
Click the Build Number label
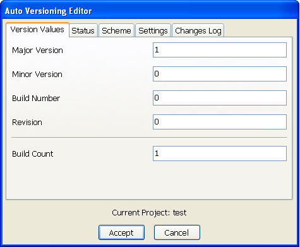36,99
